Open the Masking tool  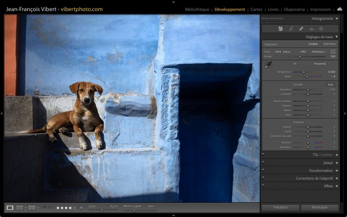click(x=321, y=29)
